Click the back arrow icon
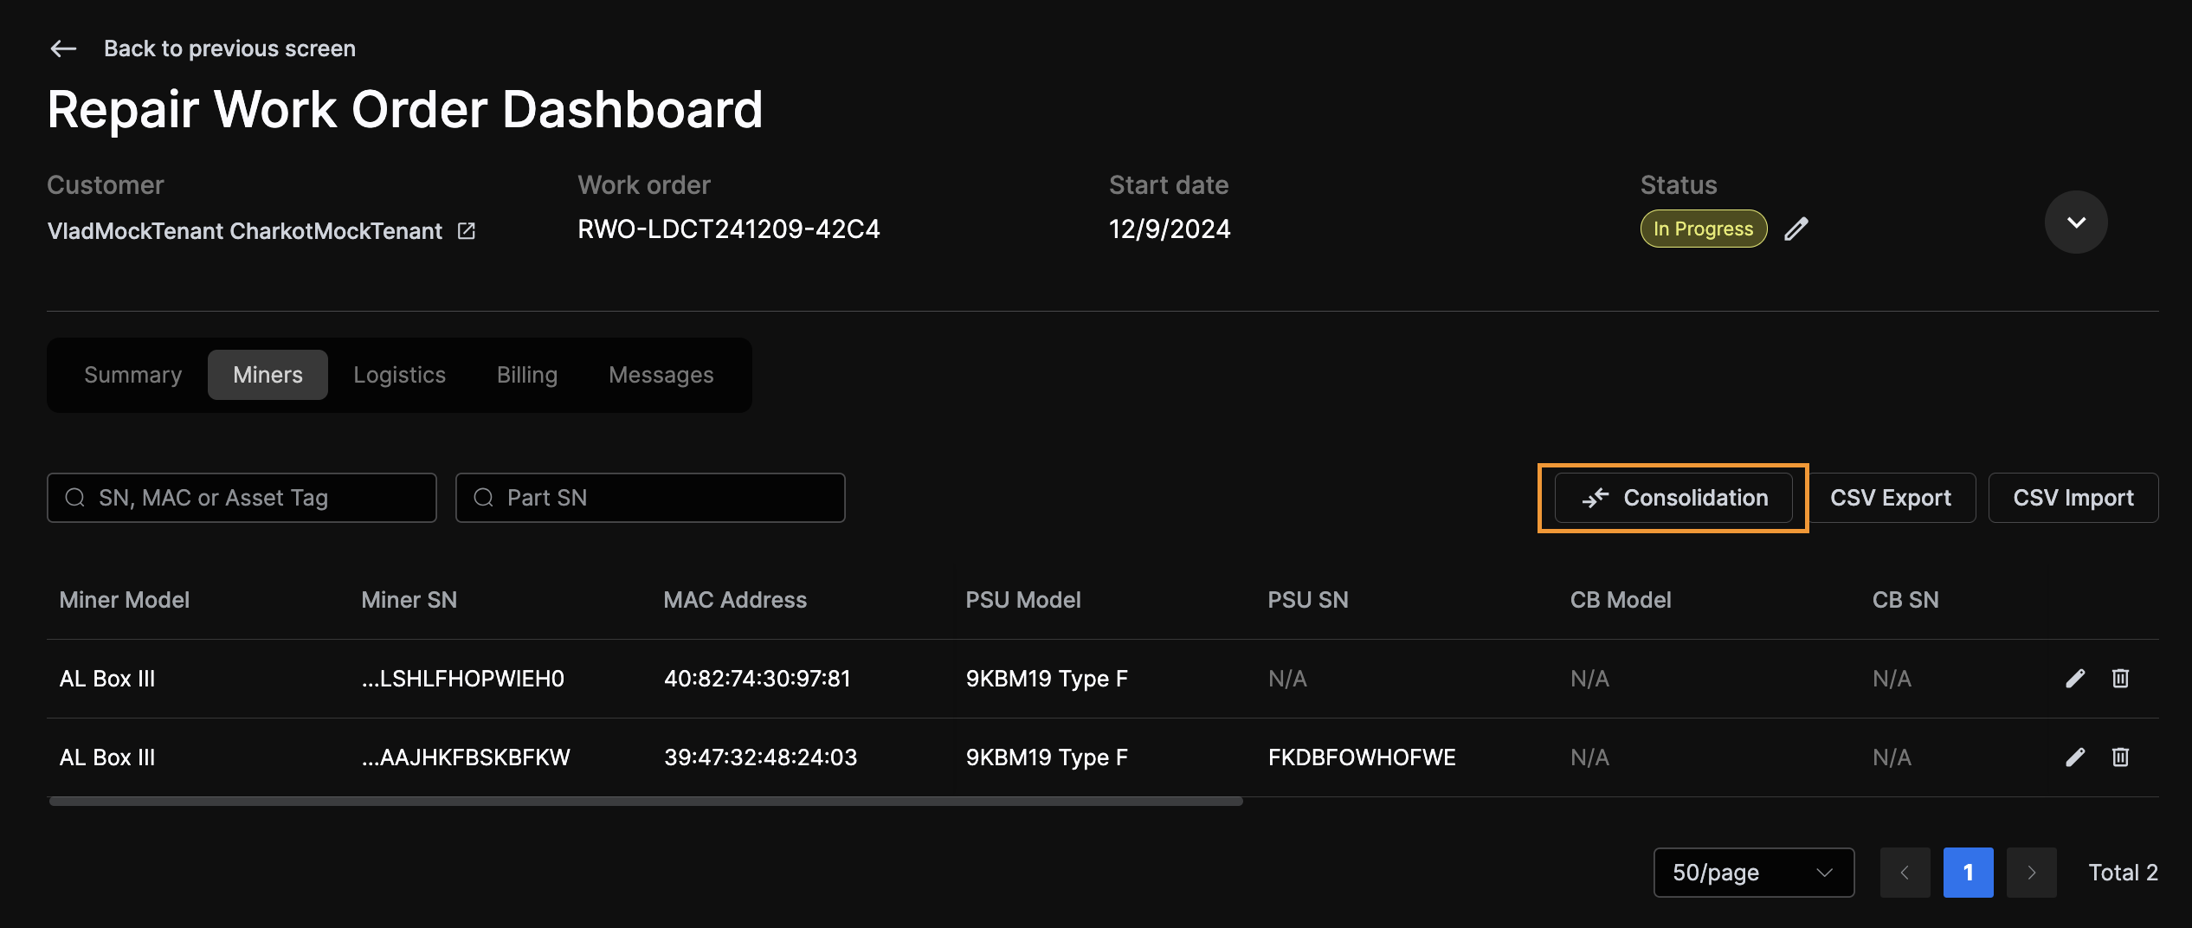 point(62,48)
